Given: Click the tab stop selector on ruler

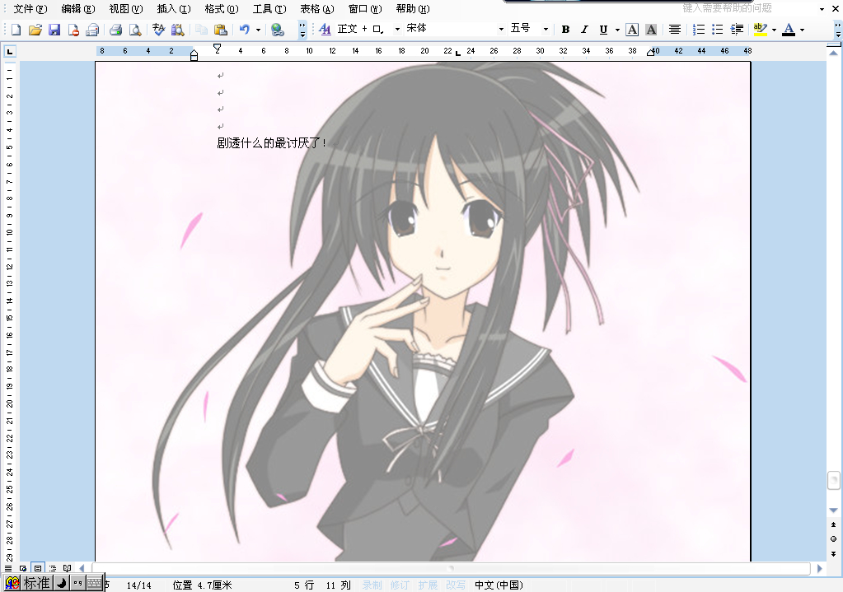Looking at the screenshot, I should coord(10,52).
